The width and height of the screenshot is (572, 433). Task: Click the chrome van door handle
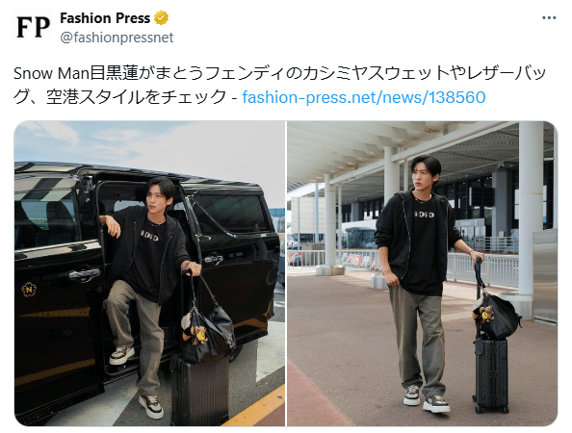point(85,273)
